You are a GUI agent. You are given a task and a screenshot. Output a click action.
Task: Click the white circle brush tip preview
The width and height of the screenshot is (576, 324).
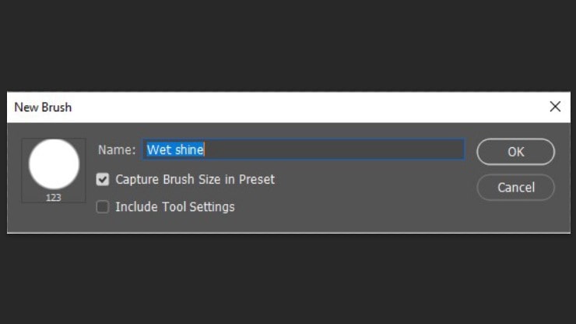[54, 164]
